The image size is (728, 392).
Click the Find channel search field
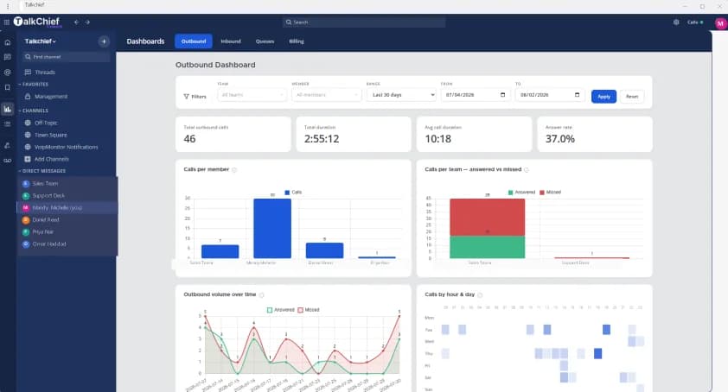coord(67,57)
